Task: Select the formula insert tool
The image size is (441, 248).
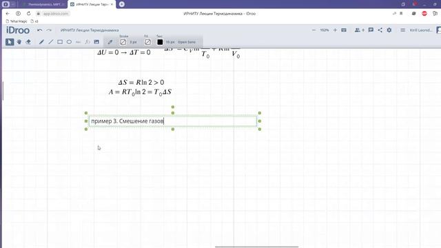Action: [x=88, y=42]
